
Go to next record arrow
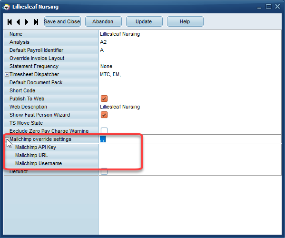point(27,22)
